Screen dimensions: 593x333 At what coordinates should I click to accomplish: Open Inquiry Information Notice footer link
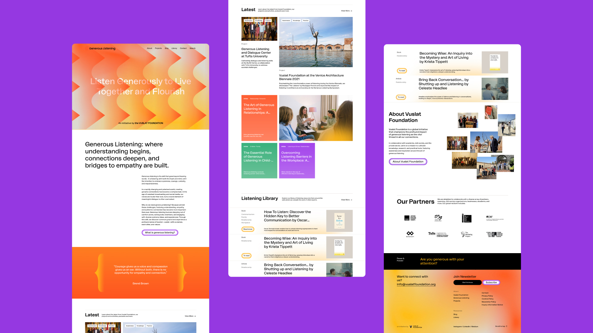[x=492, y=305]
